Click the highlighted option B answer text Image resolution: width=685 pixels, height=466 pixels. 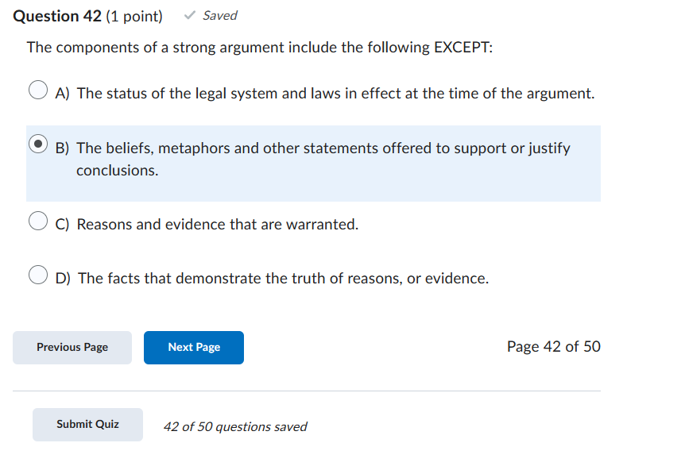coord(320,148)
